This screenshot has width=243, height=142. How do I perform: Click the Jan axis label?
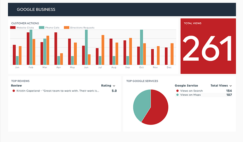[17, 67]
